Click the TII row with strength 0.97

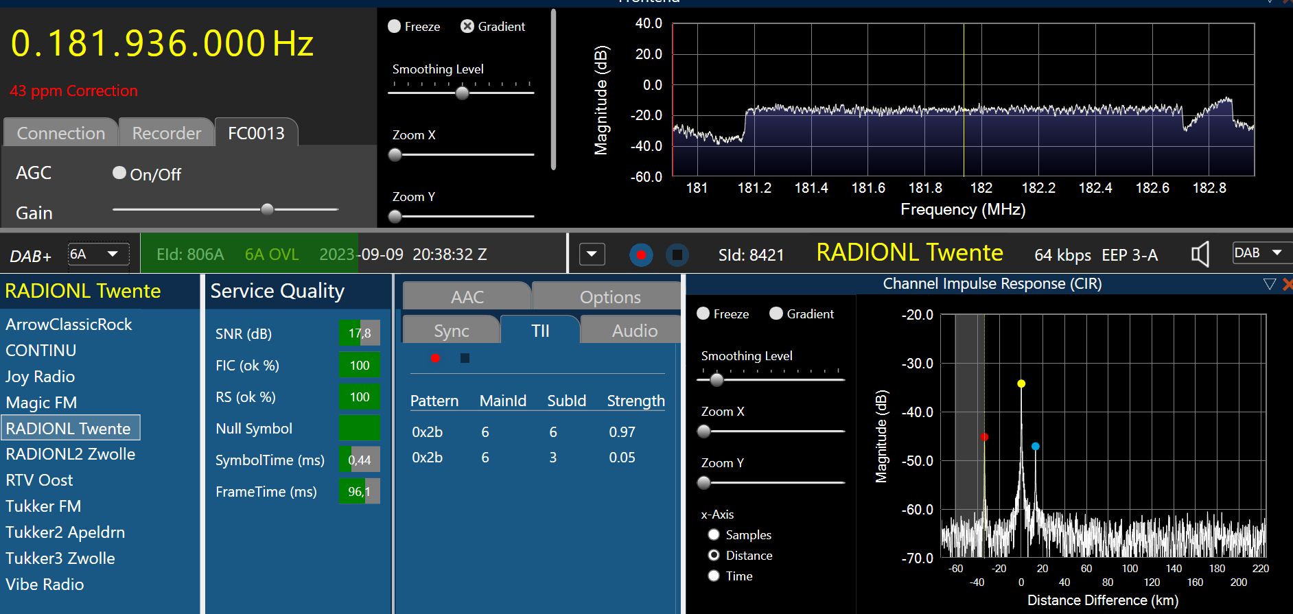click(537, 432)
